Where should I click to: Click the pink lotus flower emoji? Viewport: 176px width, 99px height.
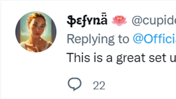coord(119,21)
